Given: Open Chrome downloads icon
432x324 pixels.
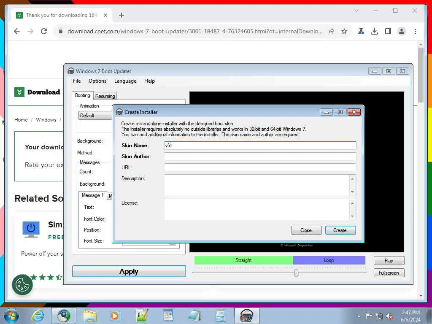Looking at the screenshot, I should click(x=375, y=31).
